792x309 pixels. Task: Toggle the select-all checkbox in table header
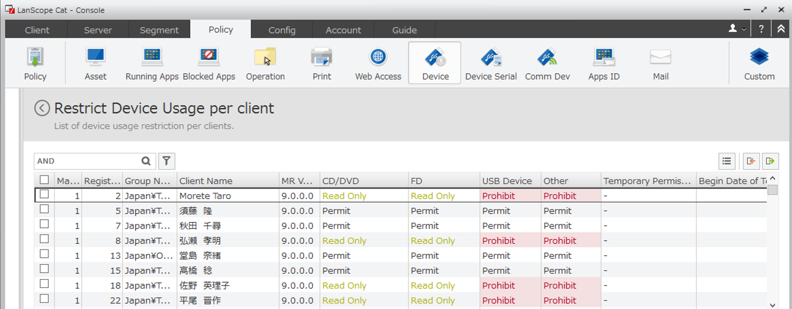click(44, 180)
